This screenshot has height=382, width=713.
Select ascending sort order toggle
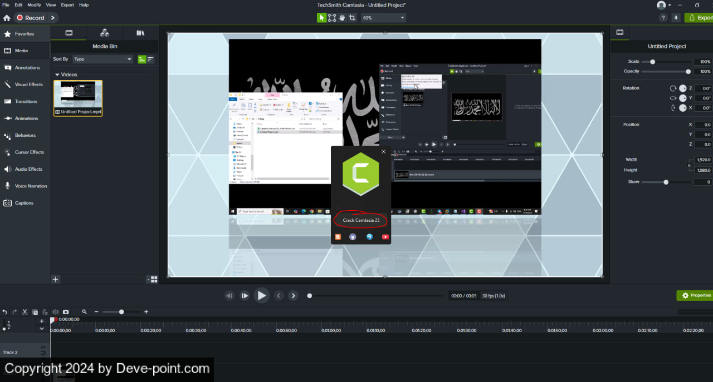(x=141, y=59)
